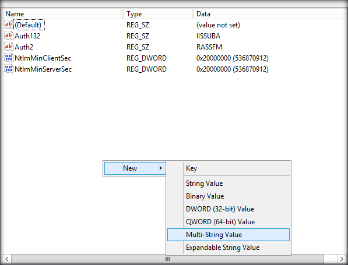348x265 pixels.
Task: Click the NtlmMinClientSec DWORD icon
Action: [x=8, y=58]
